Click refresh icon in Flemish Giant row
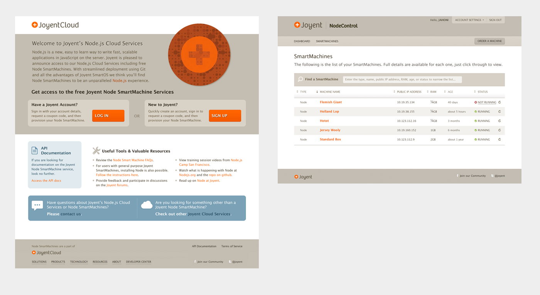The image size is (540, 295). point(499,102)
